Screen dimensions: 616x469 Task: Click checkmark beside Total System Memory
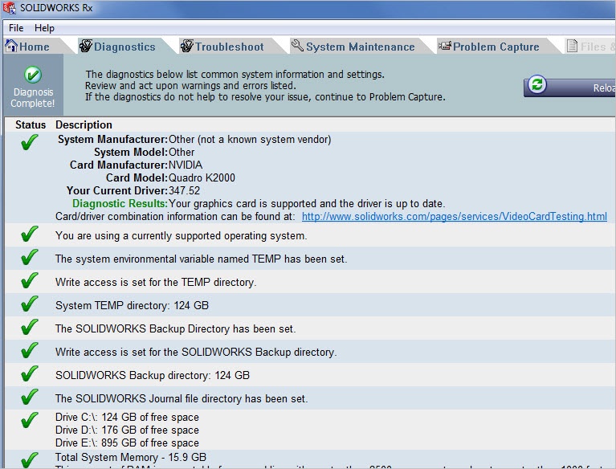30,460
